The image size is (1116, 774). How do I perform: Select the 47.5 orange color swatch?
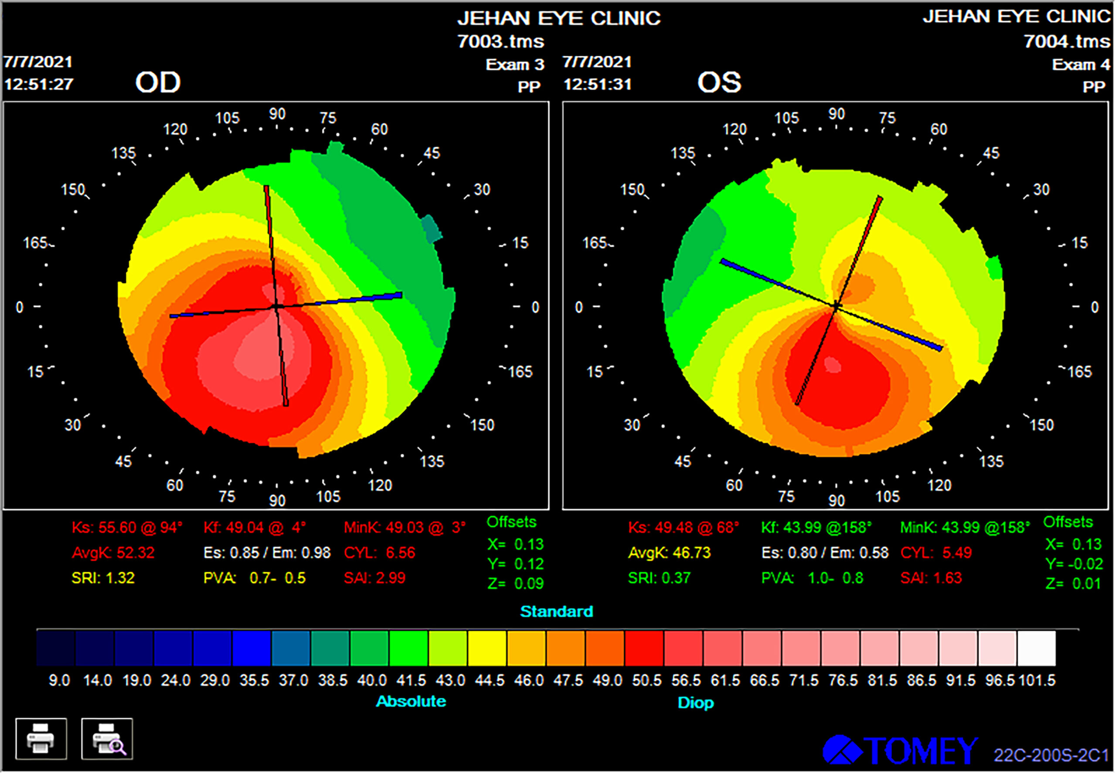click(566, 649)
